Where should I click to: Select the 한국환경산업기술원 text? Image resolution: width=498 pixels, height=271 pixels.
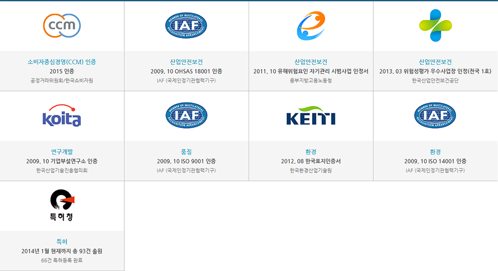point(311,170)
